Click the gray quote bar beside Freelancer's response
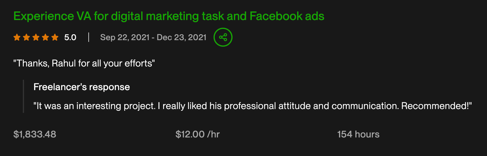The height and width of the screenshot is (156, 487). [x=23, y=96]
